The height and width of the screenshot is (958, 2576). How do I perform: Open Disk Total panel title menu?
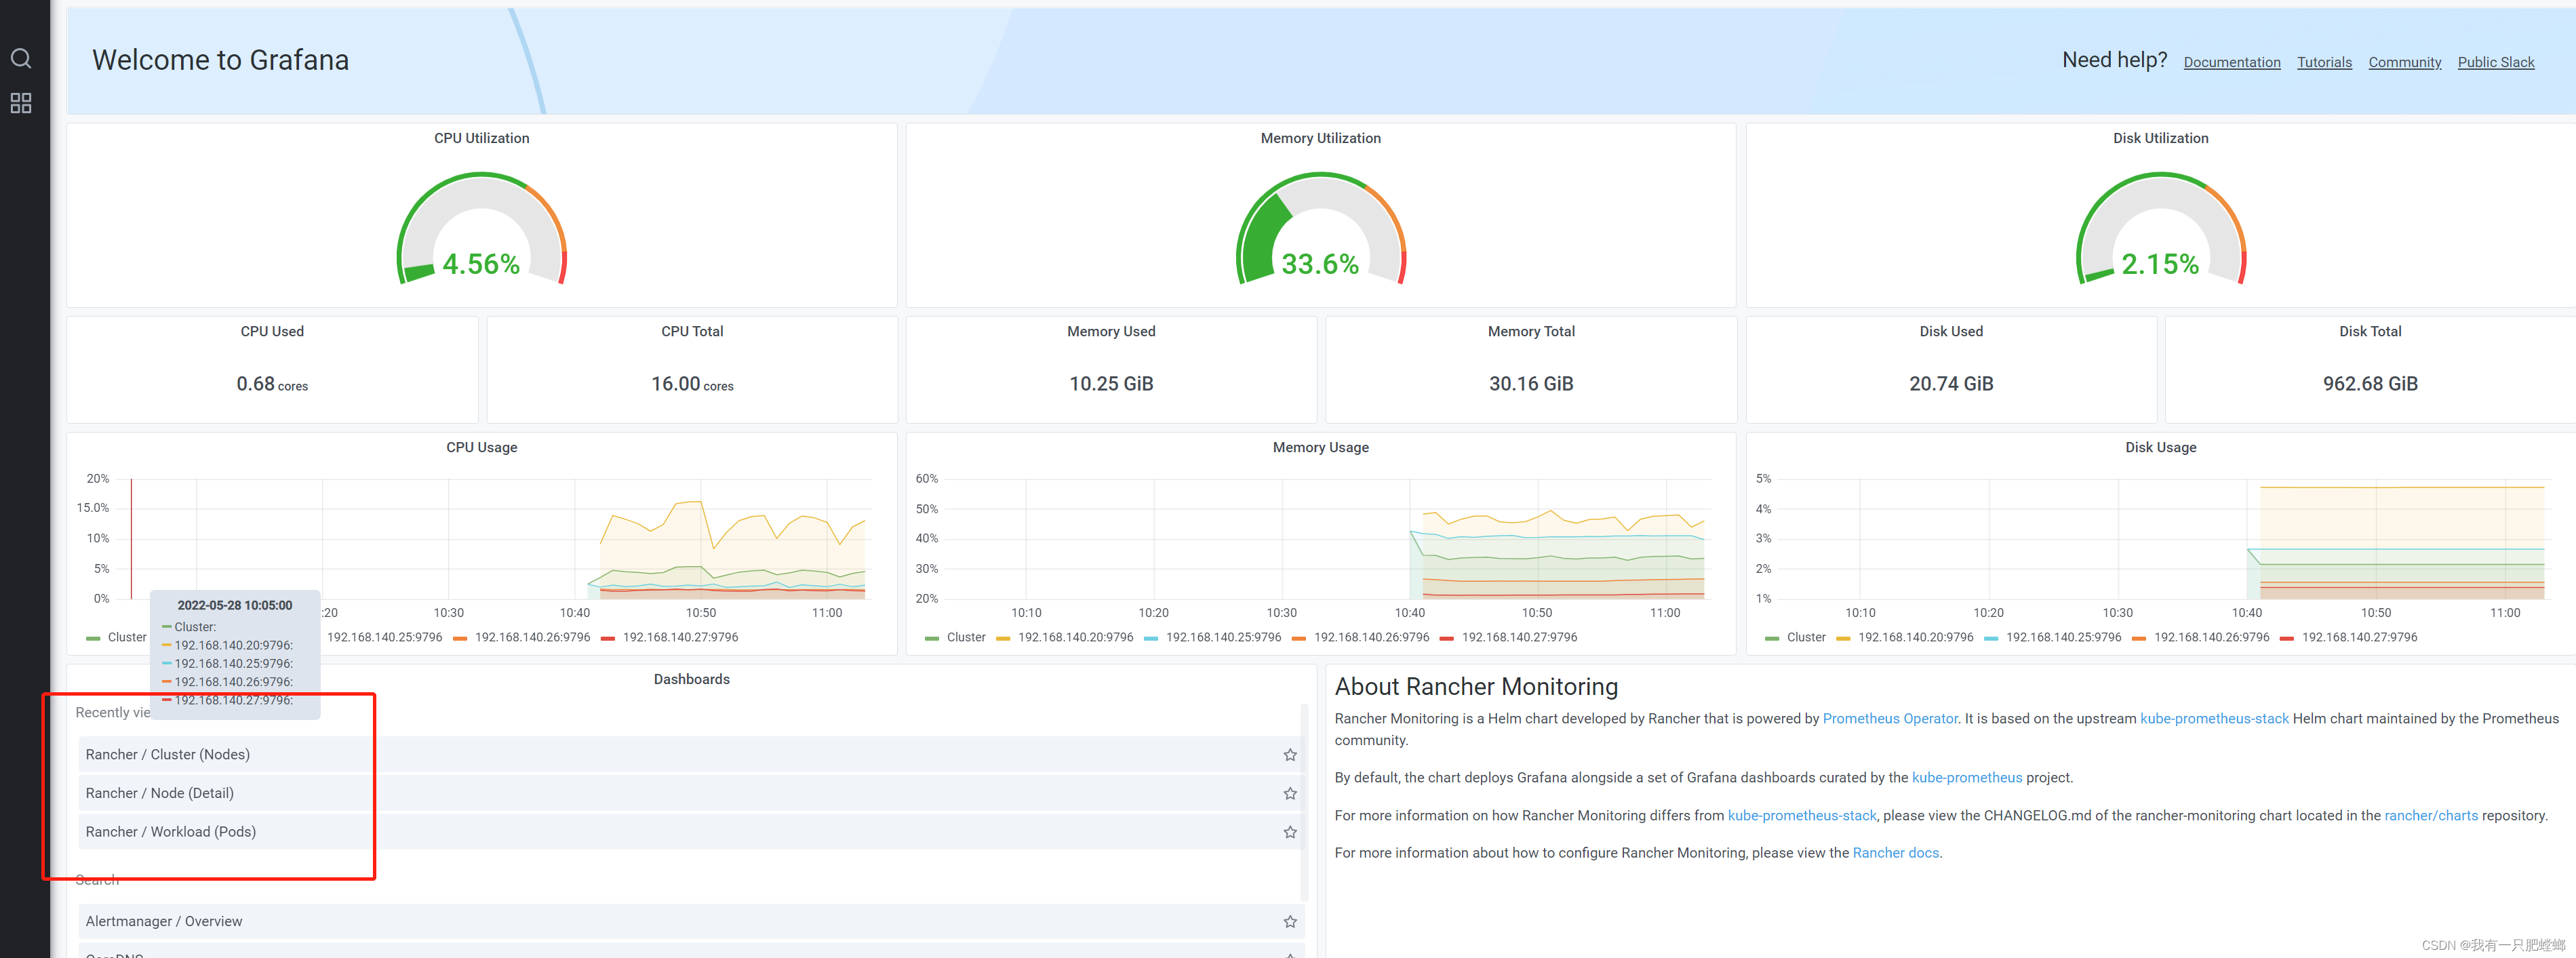point(2369,331)
